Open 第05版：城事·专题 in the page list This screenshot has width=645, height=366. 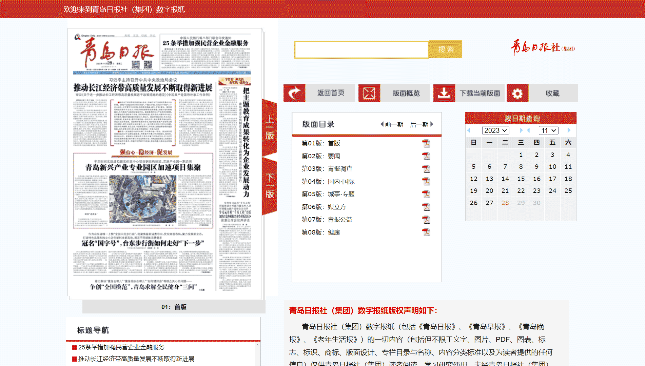[x=328, y=194]
